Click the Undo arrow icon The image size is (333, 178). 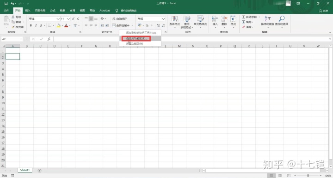12,3
